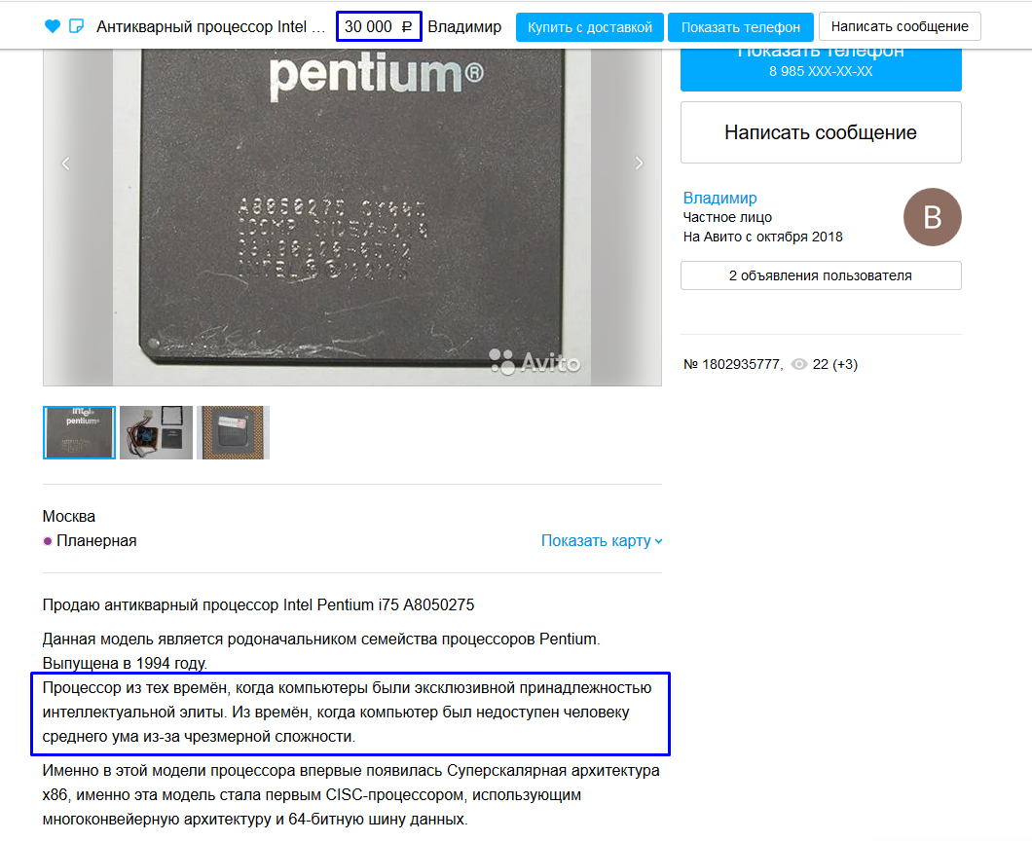1032x841 pixels.
Task: Expand map via Показать карту
Action: [602, 540]
